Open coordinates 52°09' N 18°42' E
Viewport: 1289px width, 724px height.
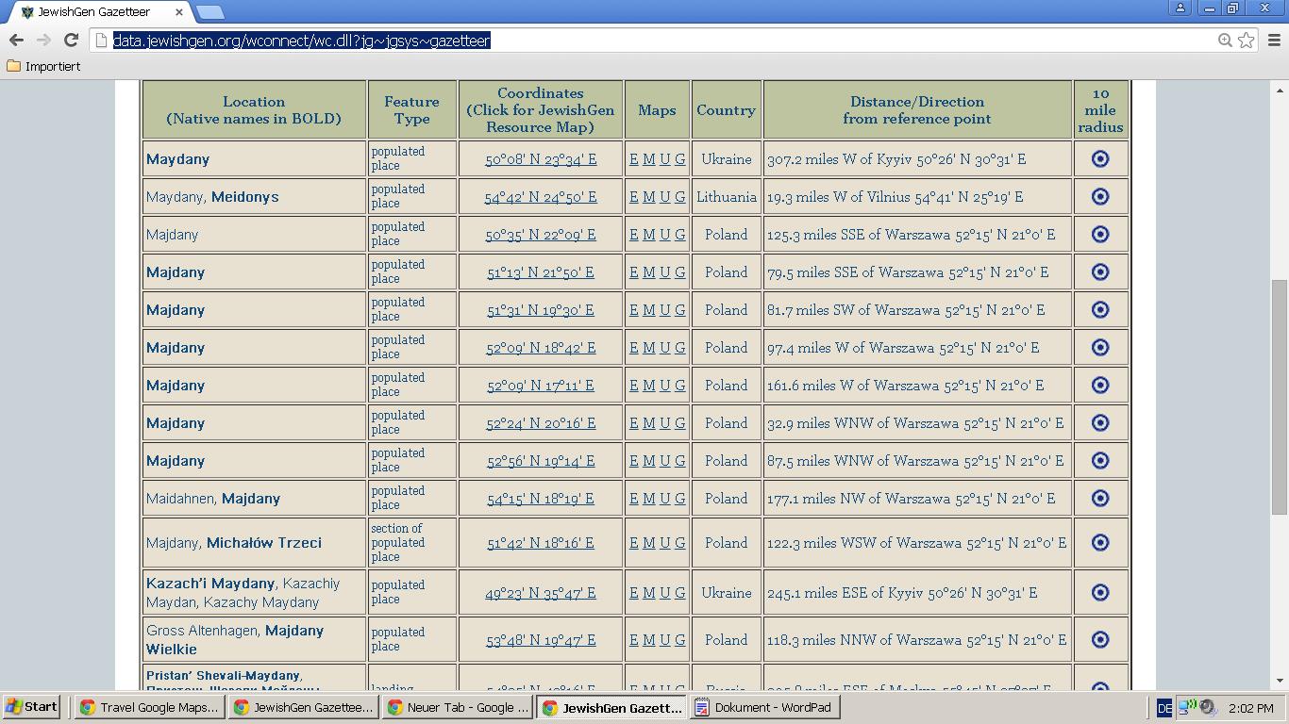(x=541, y=348)
